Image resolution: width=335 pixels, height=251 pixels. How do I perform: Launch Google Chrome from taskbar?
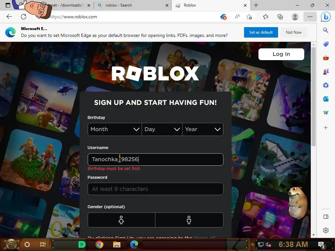[99, 244]
